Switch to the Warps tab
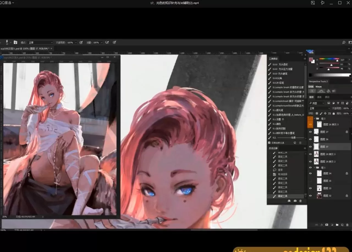 coord(318,86)
